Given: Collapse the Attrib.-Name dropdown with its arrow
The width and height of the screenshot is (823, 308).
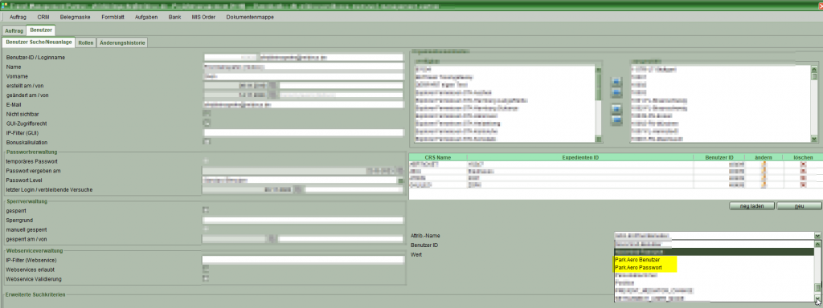Looking at the screenshot, I should click(817, 237).
